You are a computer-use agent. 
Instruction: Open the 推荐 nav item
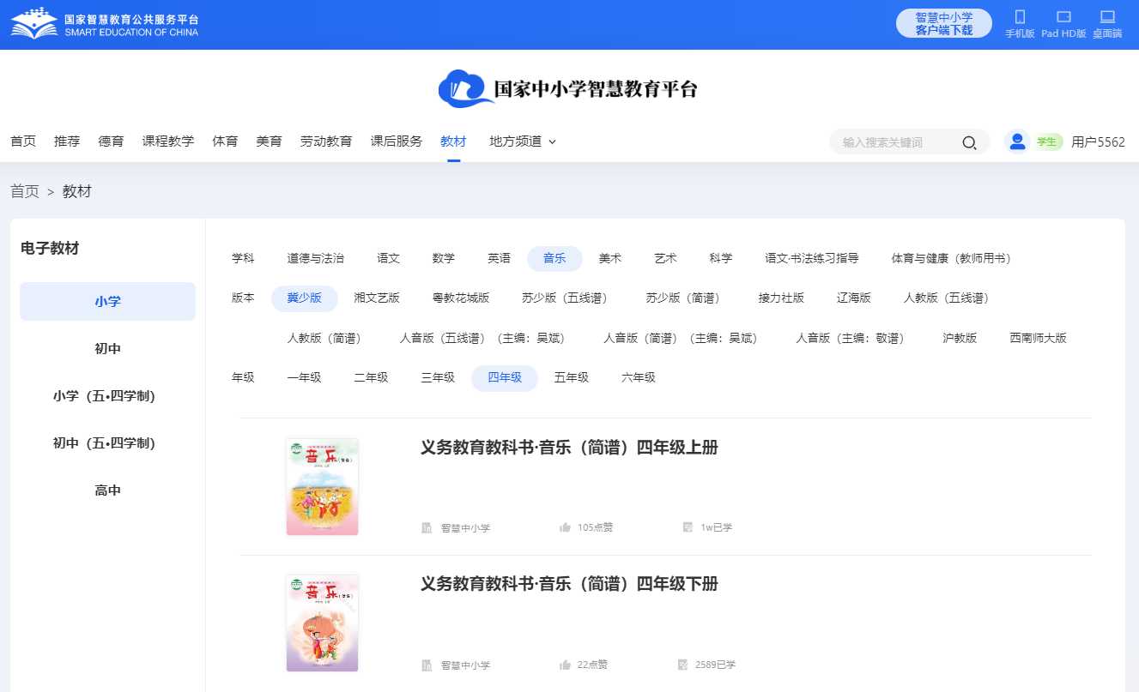[67, 141]
